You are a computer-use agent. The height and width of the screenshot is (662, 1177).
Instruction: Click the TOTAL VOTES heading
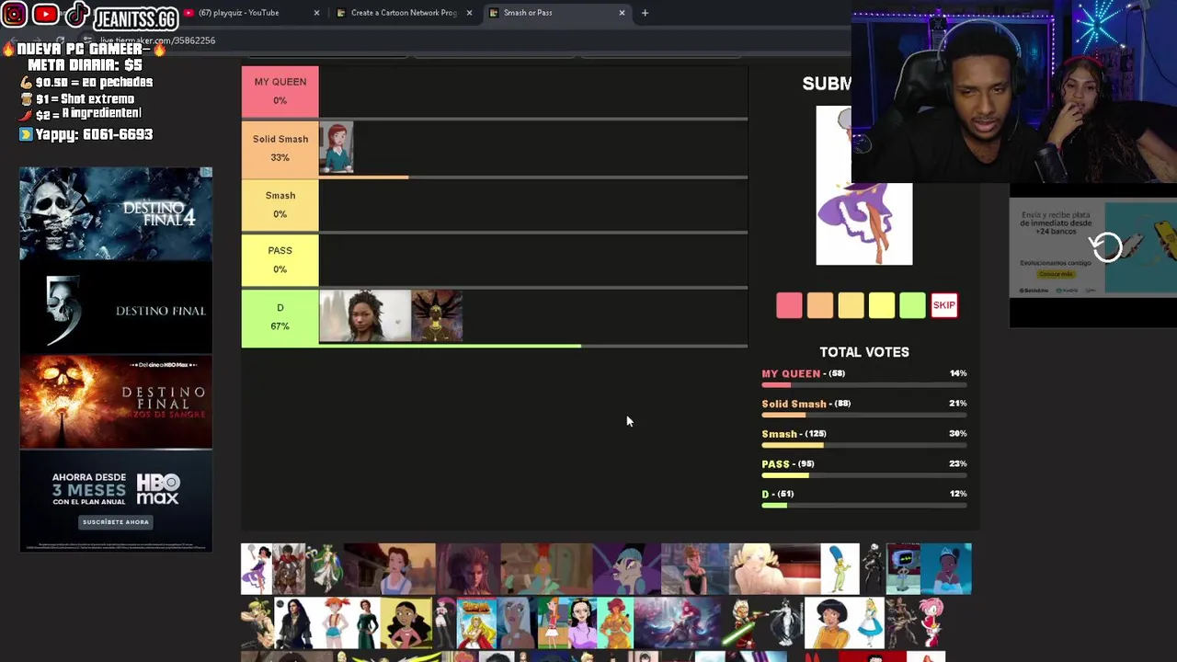pos(864,352)
